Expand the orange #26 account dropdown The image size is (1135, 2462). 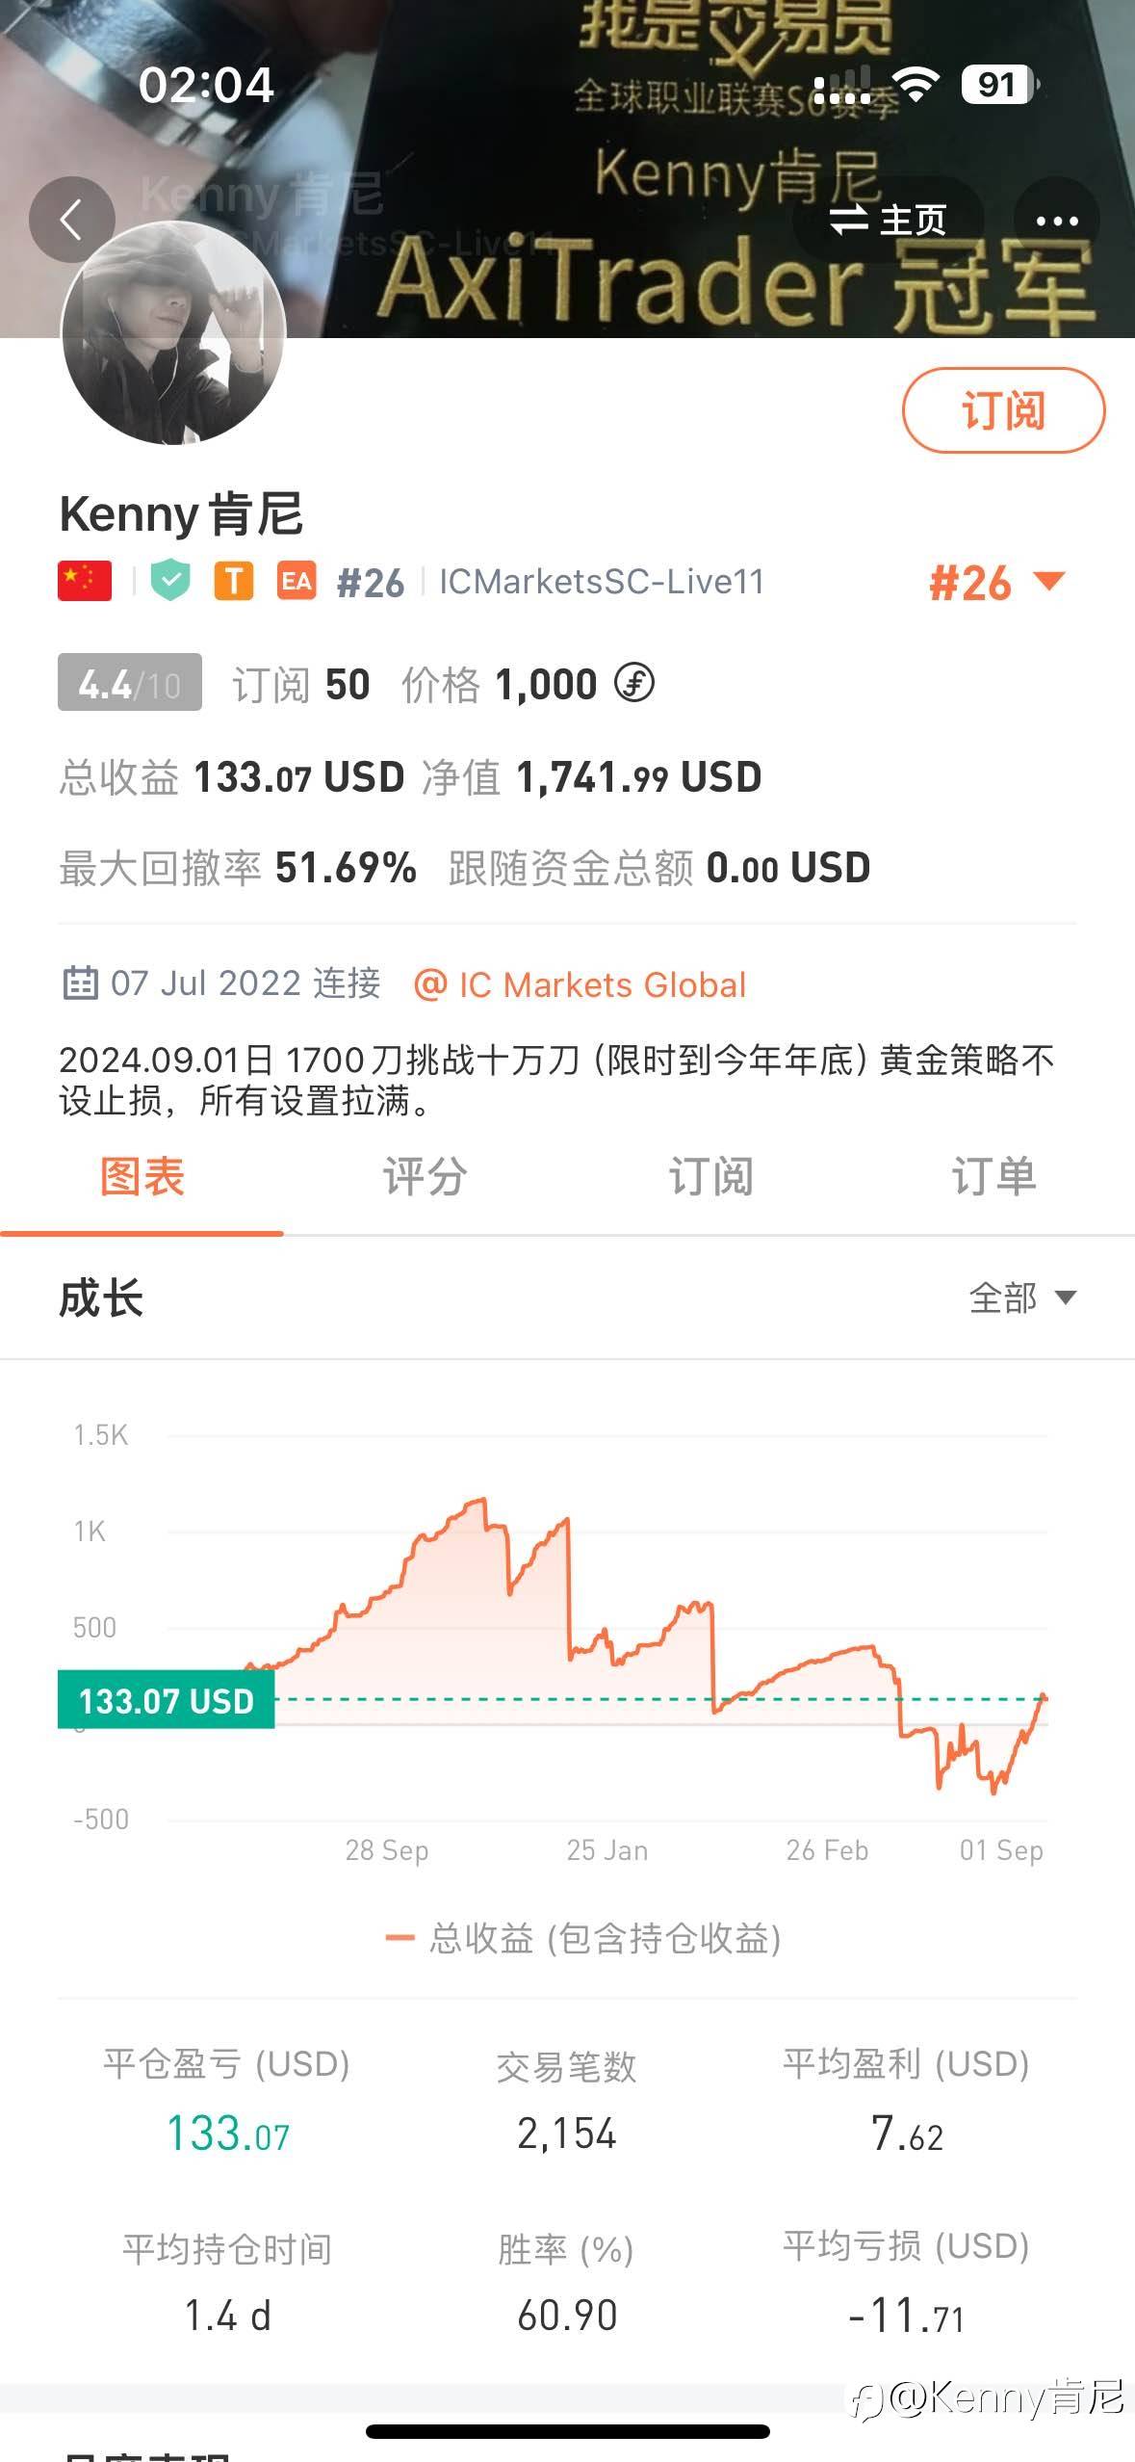[995, 583]
